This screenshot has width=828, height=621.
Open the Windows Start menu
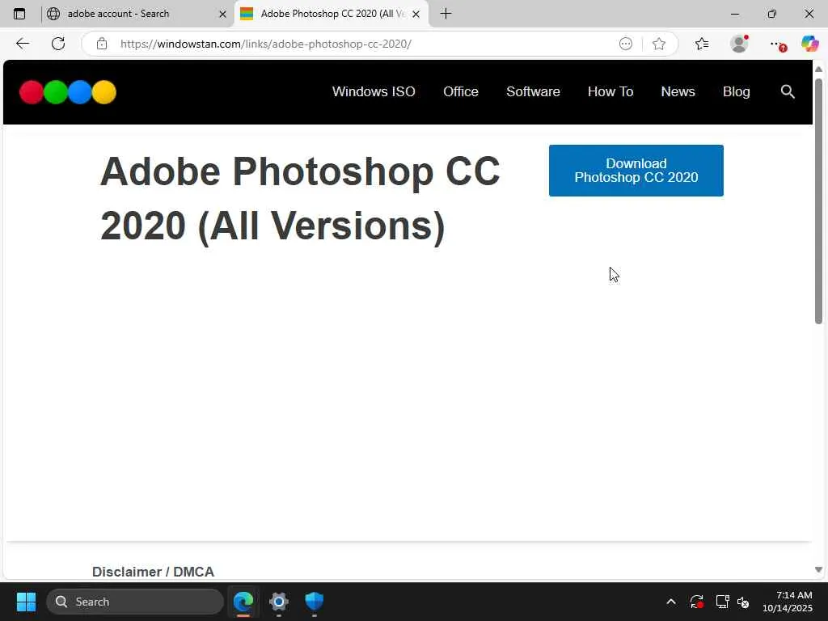pos(26,602)
